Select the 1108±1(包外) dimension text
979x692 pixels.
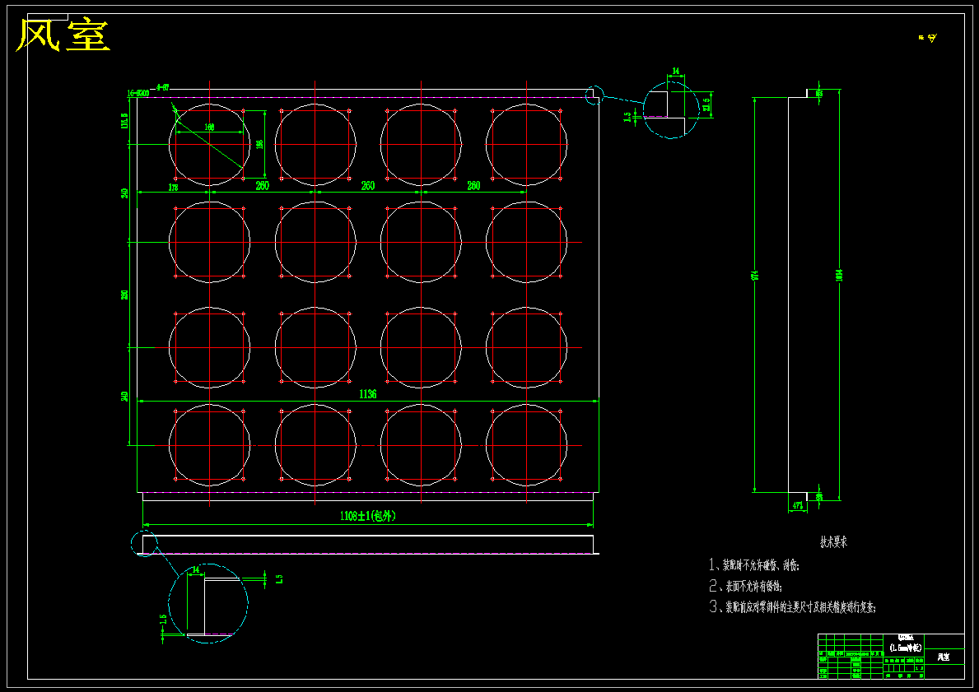point(368,516)
